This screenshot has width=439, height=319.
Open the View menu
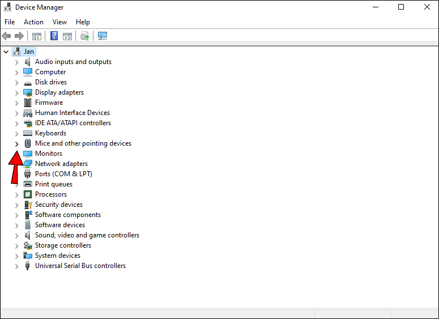point(59,22)
